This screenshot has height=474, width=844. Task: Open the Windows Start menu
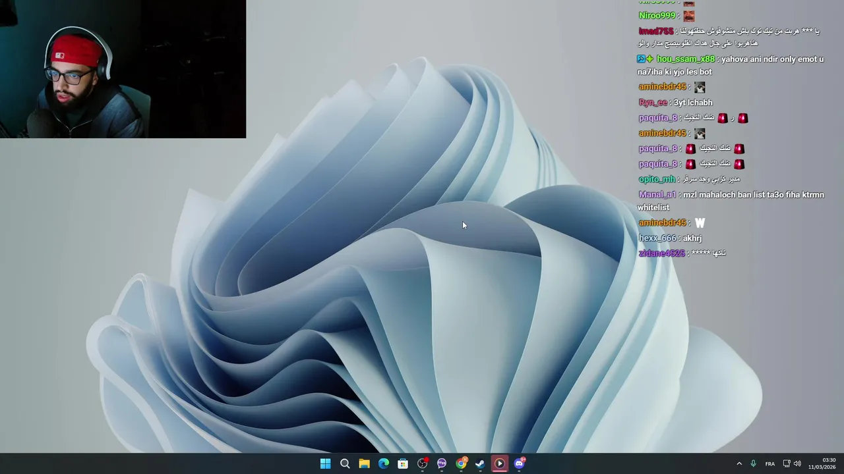point(325,463)
